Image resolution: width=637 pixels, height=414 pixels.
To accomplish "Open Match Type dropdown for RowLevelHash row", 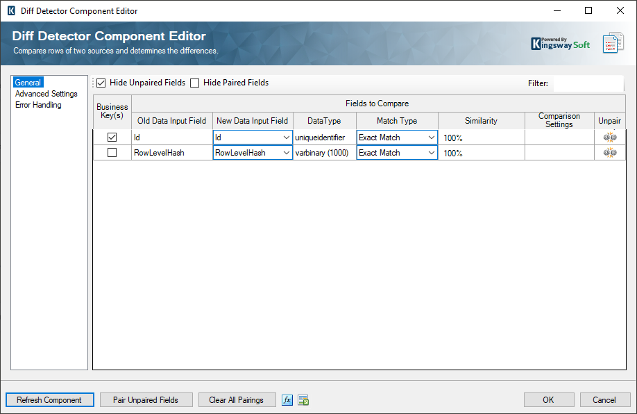I will [x=431, y=153].
